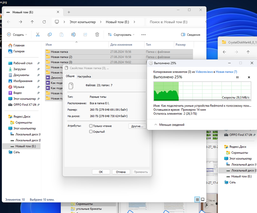Collapse details via 'Меньше сведений'
This screenshot has height=213, width=257.
click(171, 125)
